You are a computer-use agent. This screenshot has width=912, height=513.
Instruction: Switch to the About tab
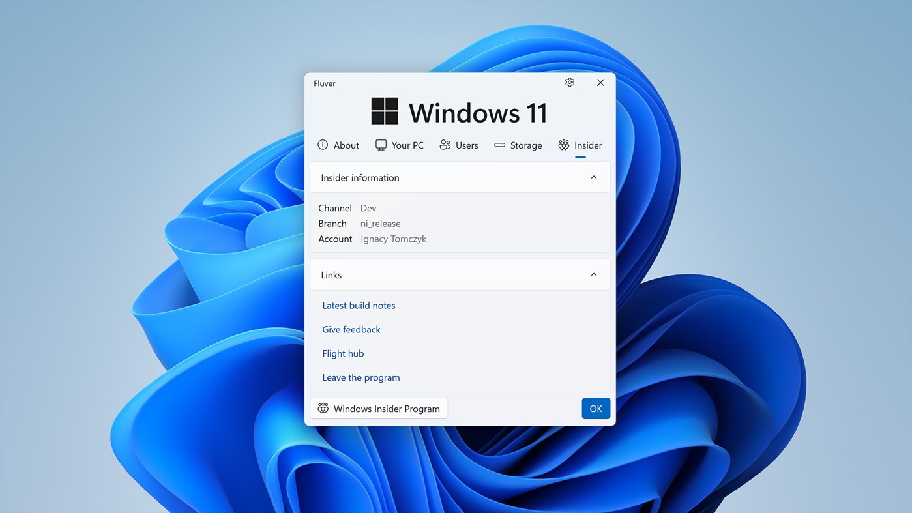(x=338, y=145)
